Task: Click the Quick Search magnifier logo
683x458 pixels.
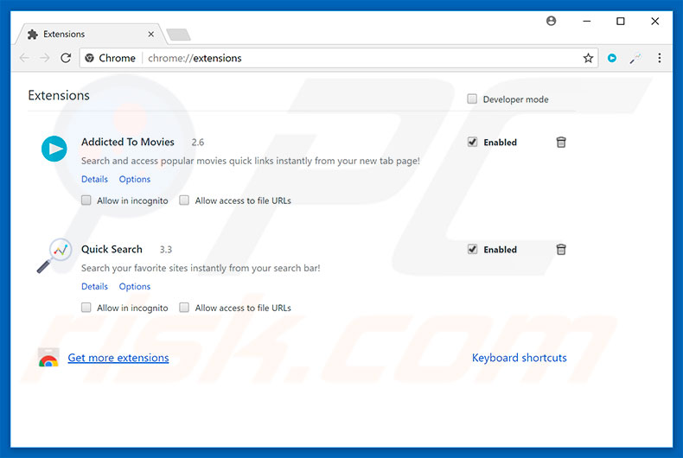Action: (x=54, y=256)
